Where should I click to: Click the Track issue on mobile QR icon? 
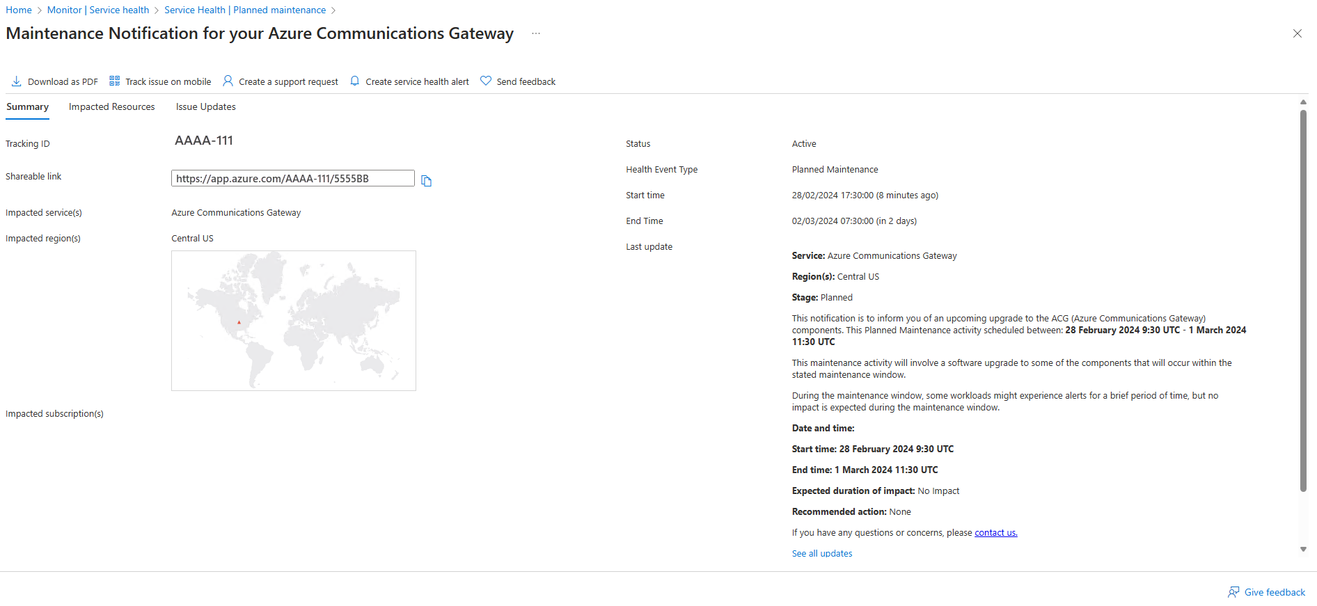coord(115,81)
